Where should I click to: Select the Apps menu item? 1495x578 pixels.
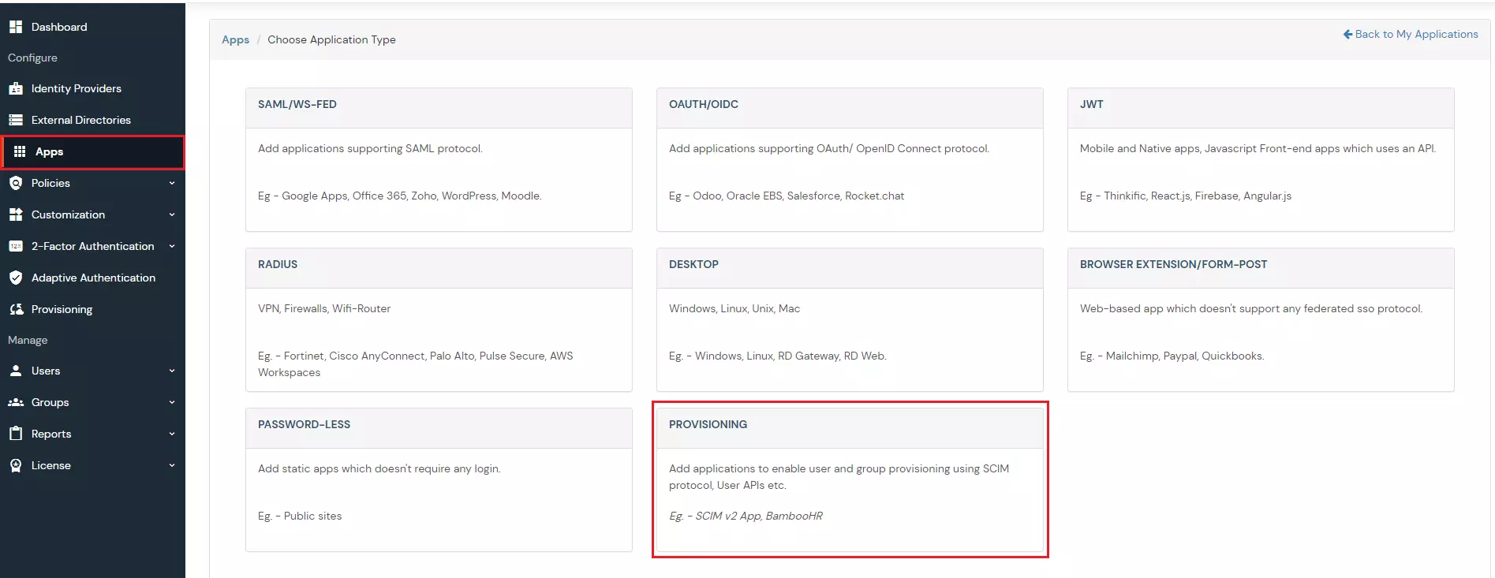[x=93, y=152]
